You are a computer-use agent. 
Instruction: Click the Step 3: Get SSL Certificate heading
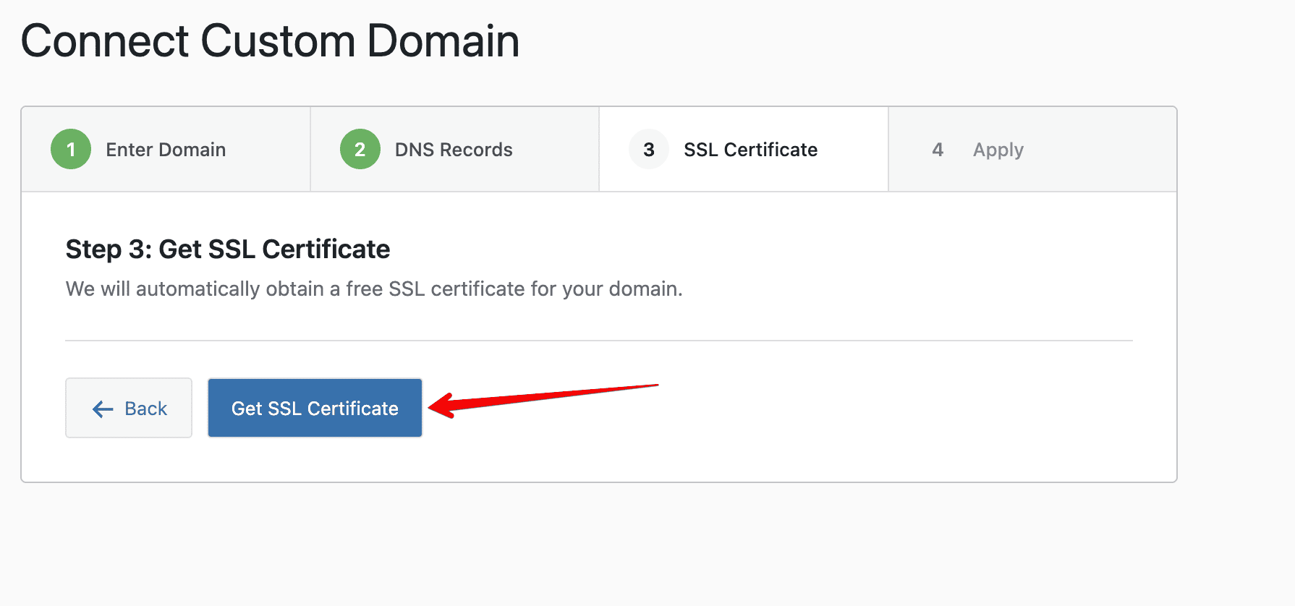[228, 249]
